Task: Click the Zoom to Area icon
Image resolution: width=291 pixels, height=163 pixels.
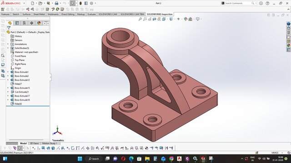Action: click(145, 19)
